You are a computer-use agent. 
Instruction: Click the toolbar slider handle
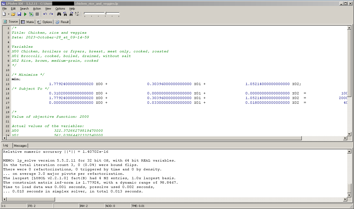click(105, 13)
